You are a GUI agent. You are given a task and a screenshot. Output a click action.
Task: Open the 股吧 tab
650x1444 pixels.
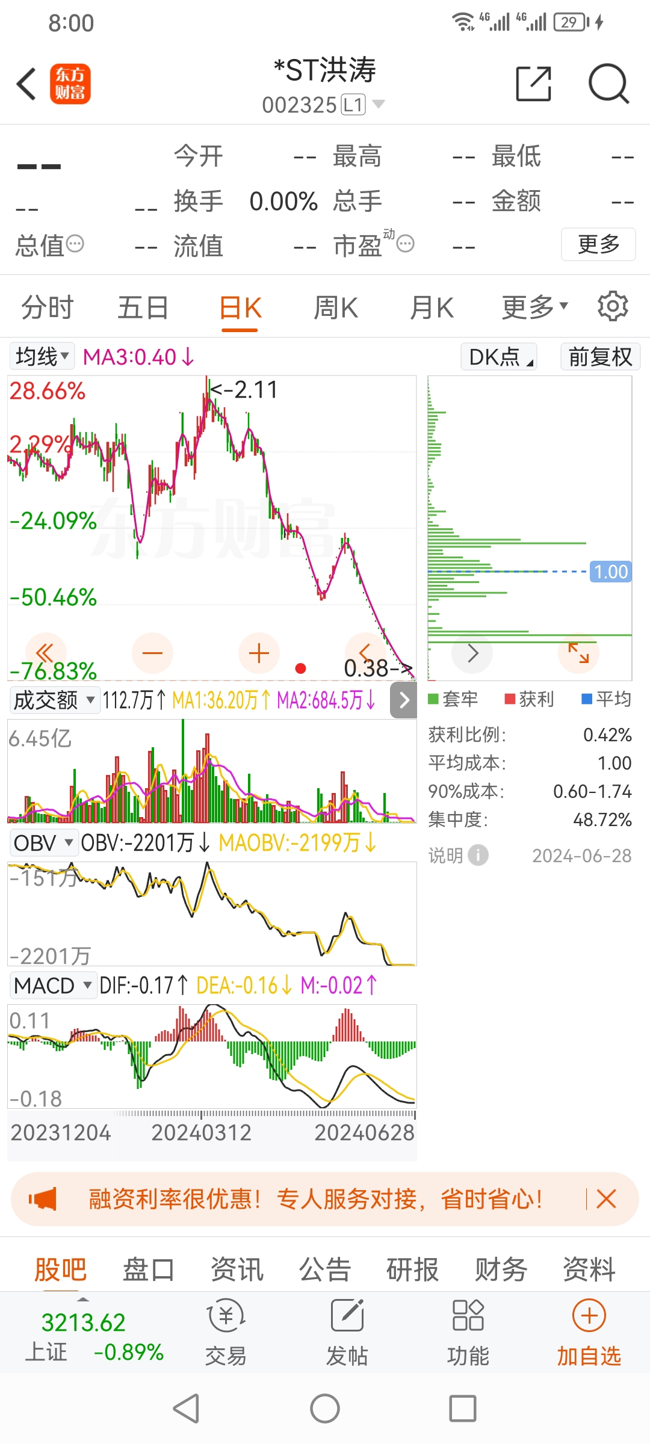click(x=60, y=1270)
